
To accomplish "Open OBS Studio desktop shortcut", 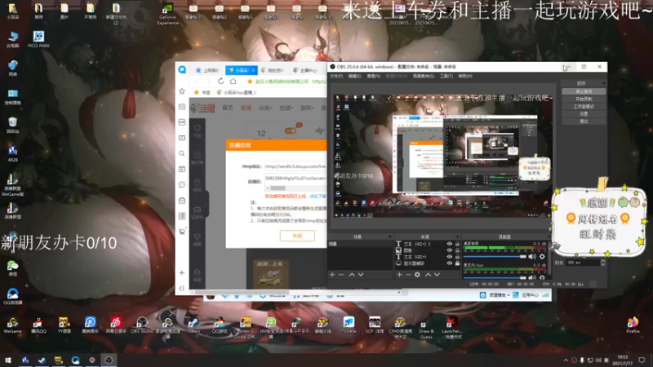I will point(142,325).
